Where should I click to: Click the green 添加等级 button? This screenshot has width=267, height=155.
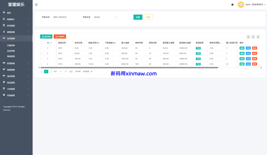click(46, 36)
